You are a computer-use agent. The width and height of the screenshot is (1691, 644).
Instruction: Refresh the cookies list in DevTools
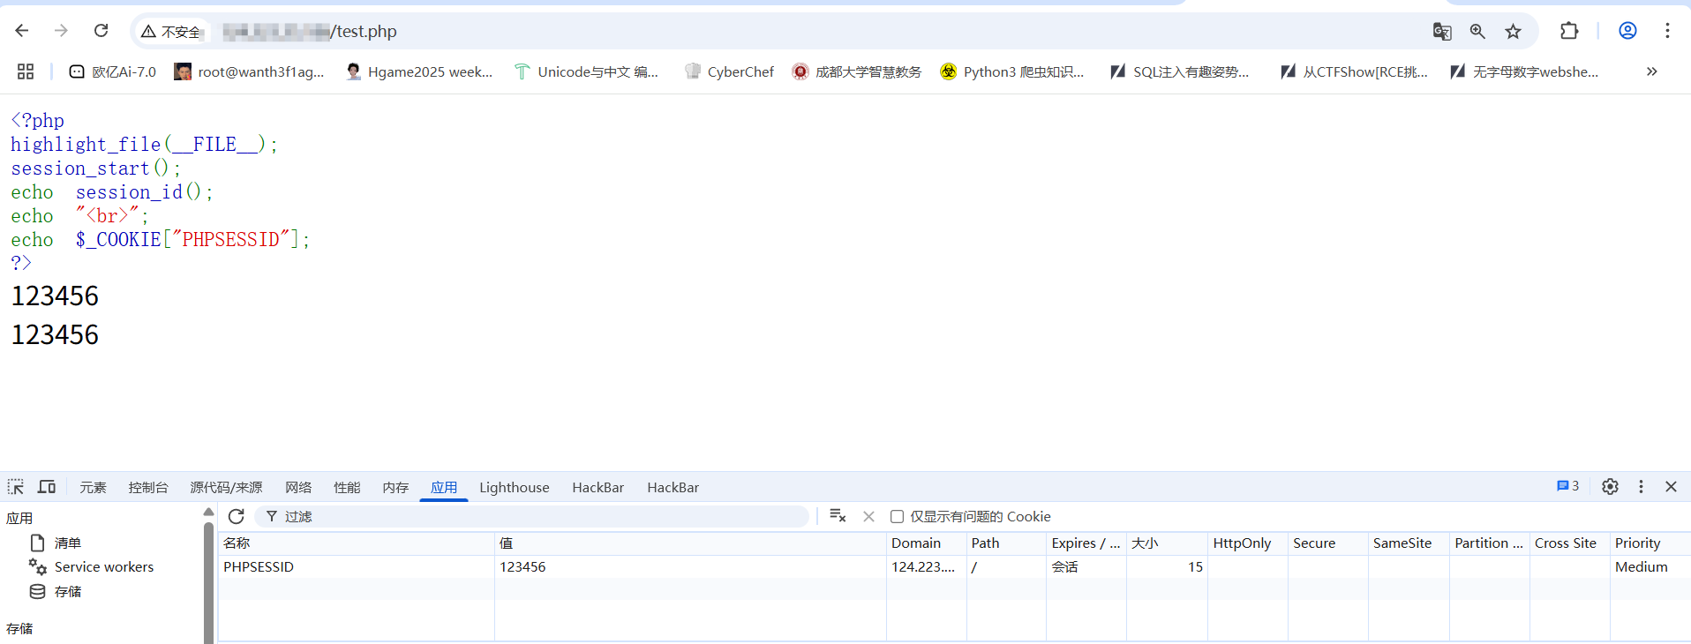tap(237, 517)
